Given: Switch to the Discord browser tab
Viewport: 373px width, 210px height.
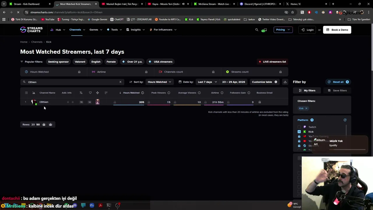Looking at the screenshot, I should point(260,4).
